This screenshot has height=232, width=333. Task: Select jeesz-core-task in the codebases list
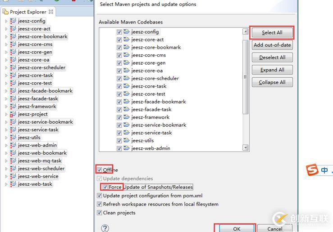click(149, 86)
